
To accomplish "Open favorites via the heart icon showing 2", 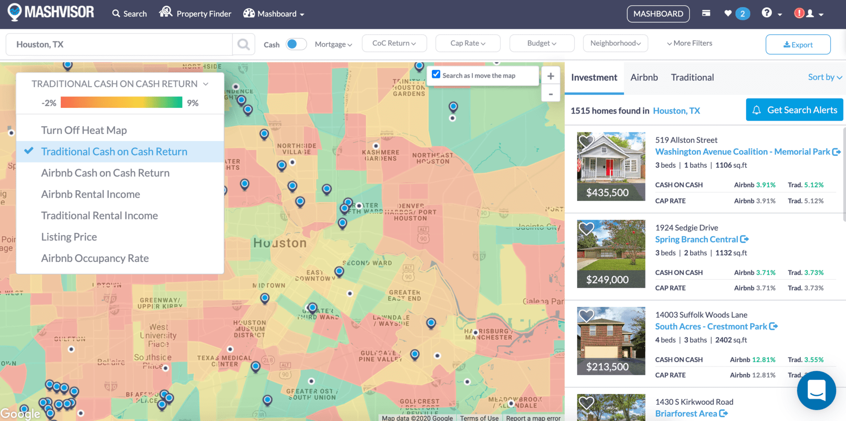I will [733, 14].
